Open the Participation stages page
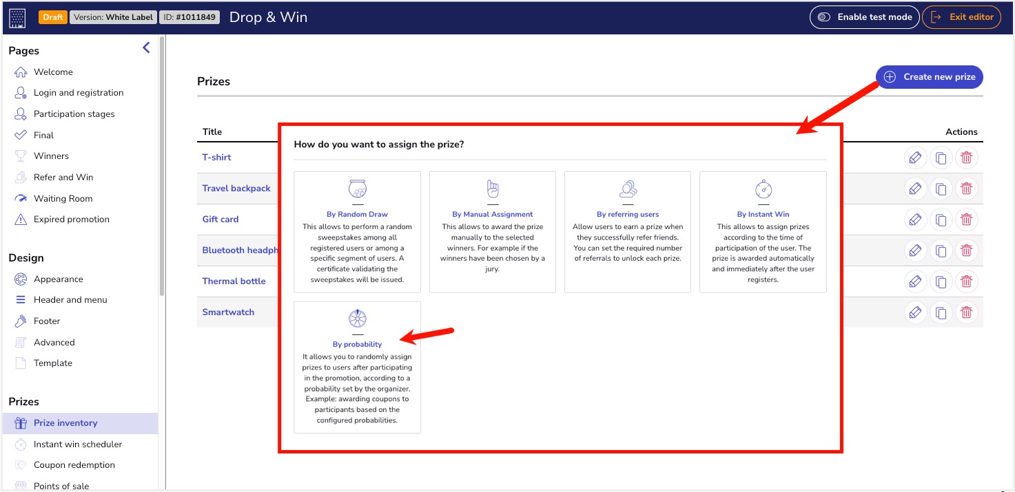 [74, 114]
